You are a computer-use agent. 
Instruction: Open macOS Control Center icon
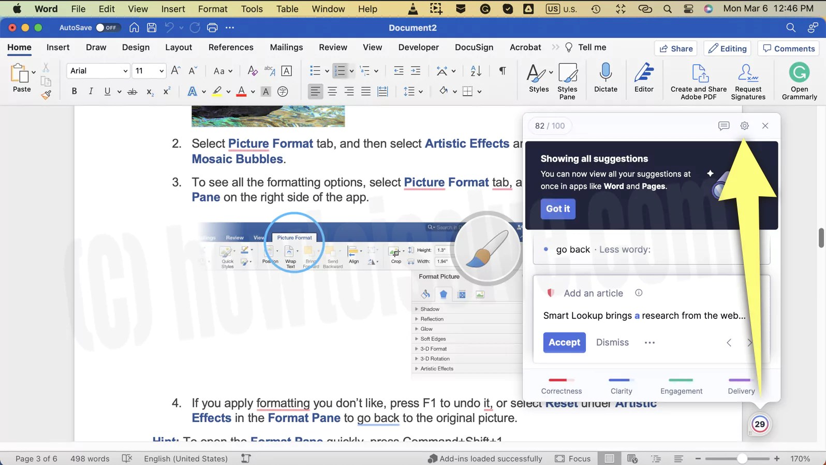688,9
